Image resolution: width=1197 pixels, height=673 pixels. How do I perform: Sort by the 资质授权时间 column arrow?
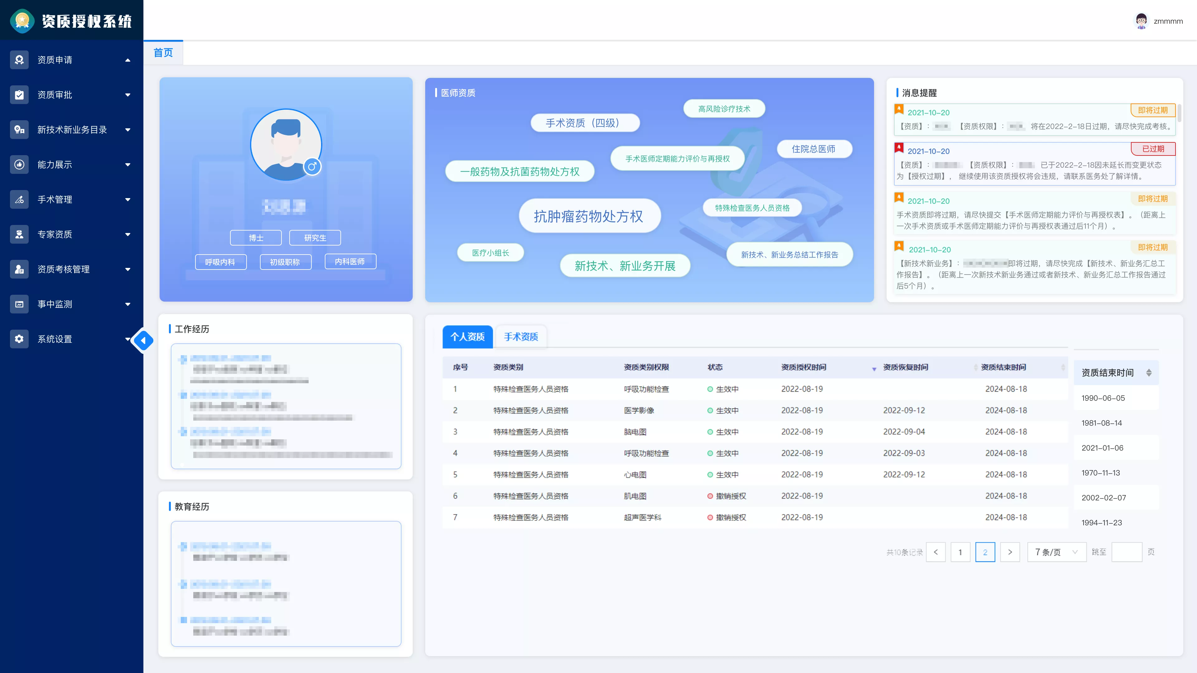tap(874, 369)
